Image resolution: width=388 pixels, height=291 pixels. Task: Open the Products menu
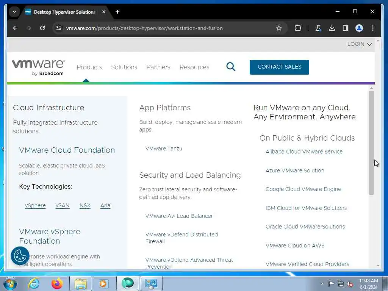pos(89,67)
